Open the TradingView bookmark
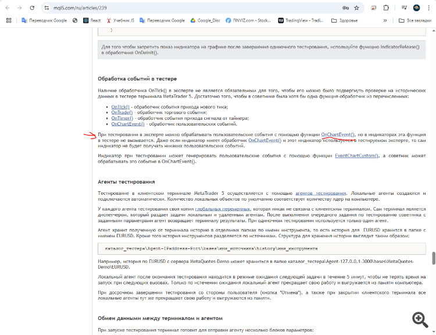The width and height of the screenshot is (436, 335). pyautogui.click(x=301, y=20)
